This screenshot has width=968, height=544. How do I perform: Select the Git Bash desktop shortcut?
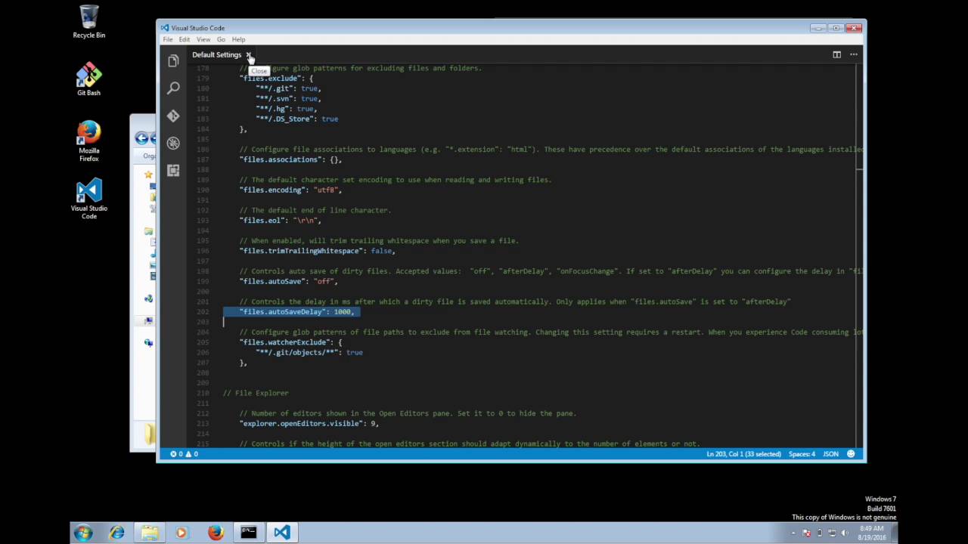coord(88,80)
